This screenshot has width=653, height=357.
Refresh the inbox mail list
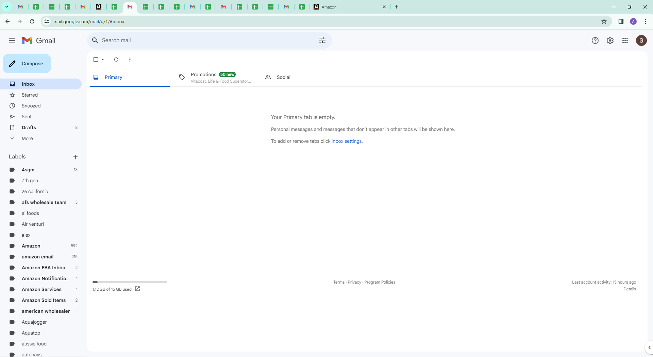(116, 60)
